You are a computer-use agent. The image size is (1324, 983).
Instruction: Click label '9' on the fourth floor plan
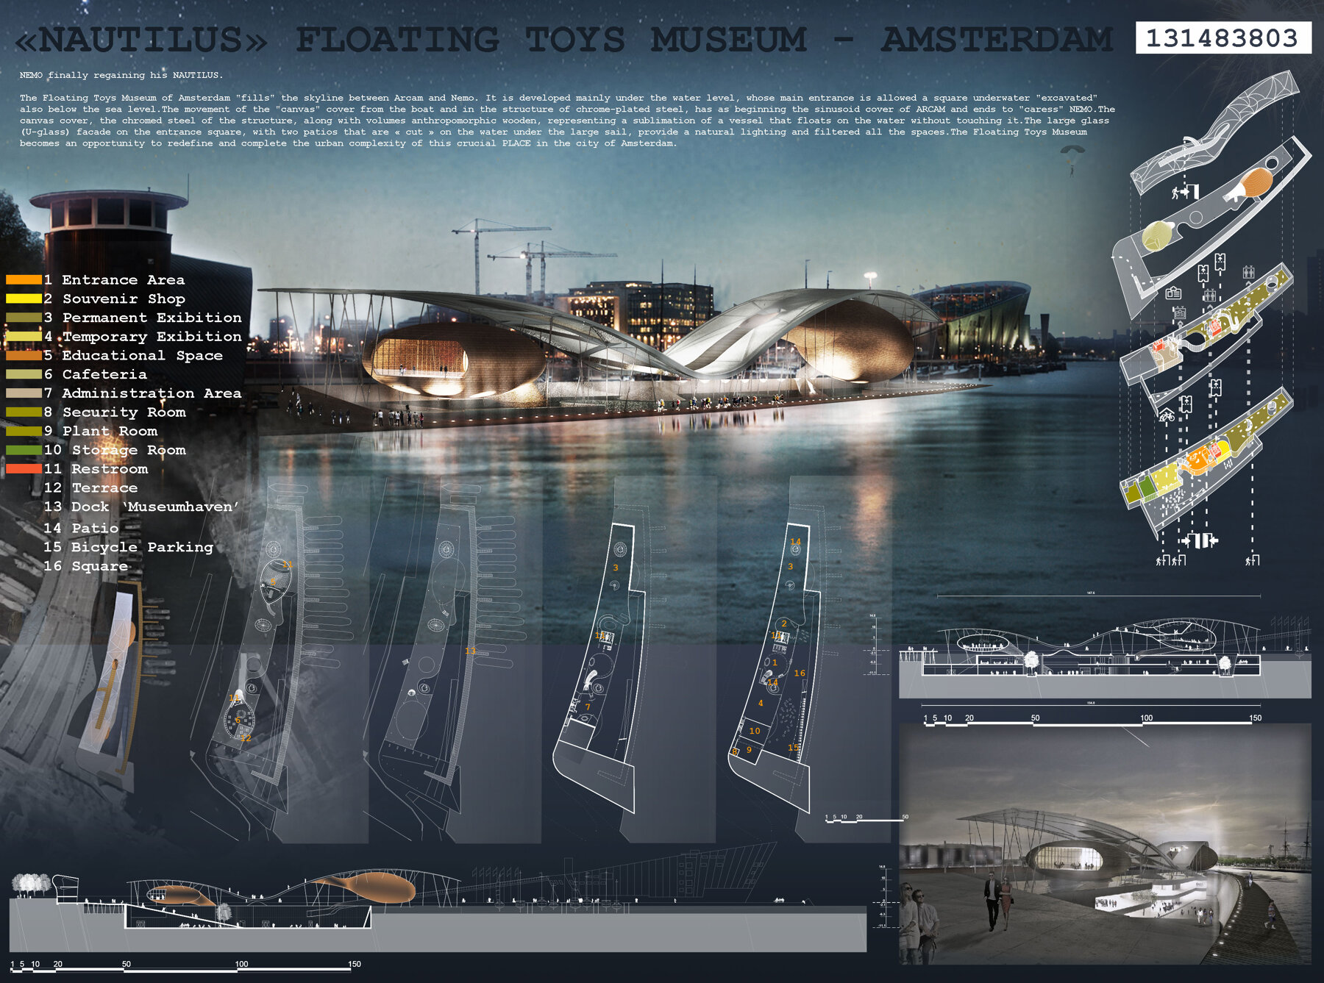click(x=749, y=750)
